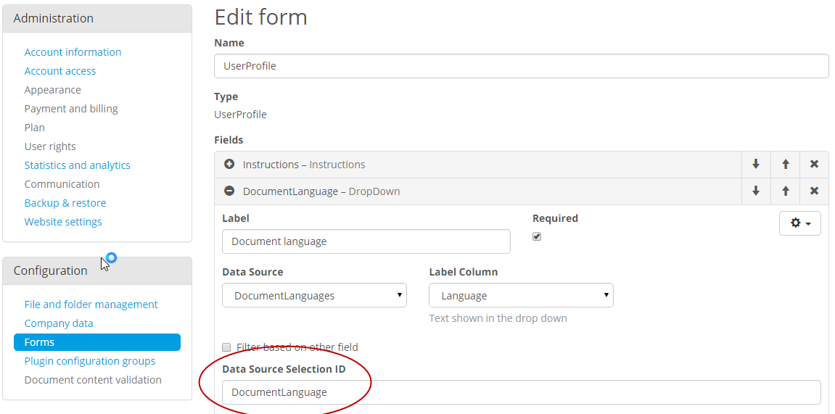
Task: Open Document content validation
Action: coord(93,380)
